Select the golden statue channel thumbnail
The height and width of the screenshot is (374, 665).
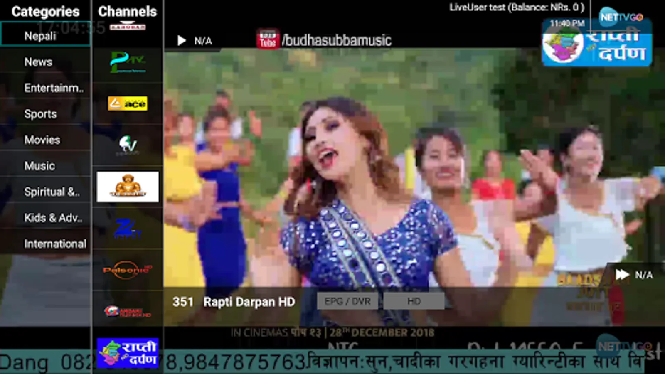pos(128,187)
